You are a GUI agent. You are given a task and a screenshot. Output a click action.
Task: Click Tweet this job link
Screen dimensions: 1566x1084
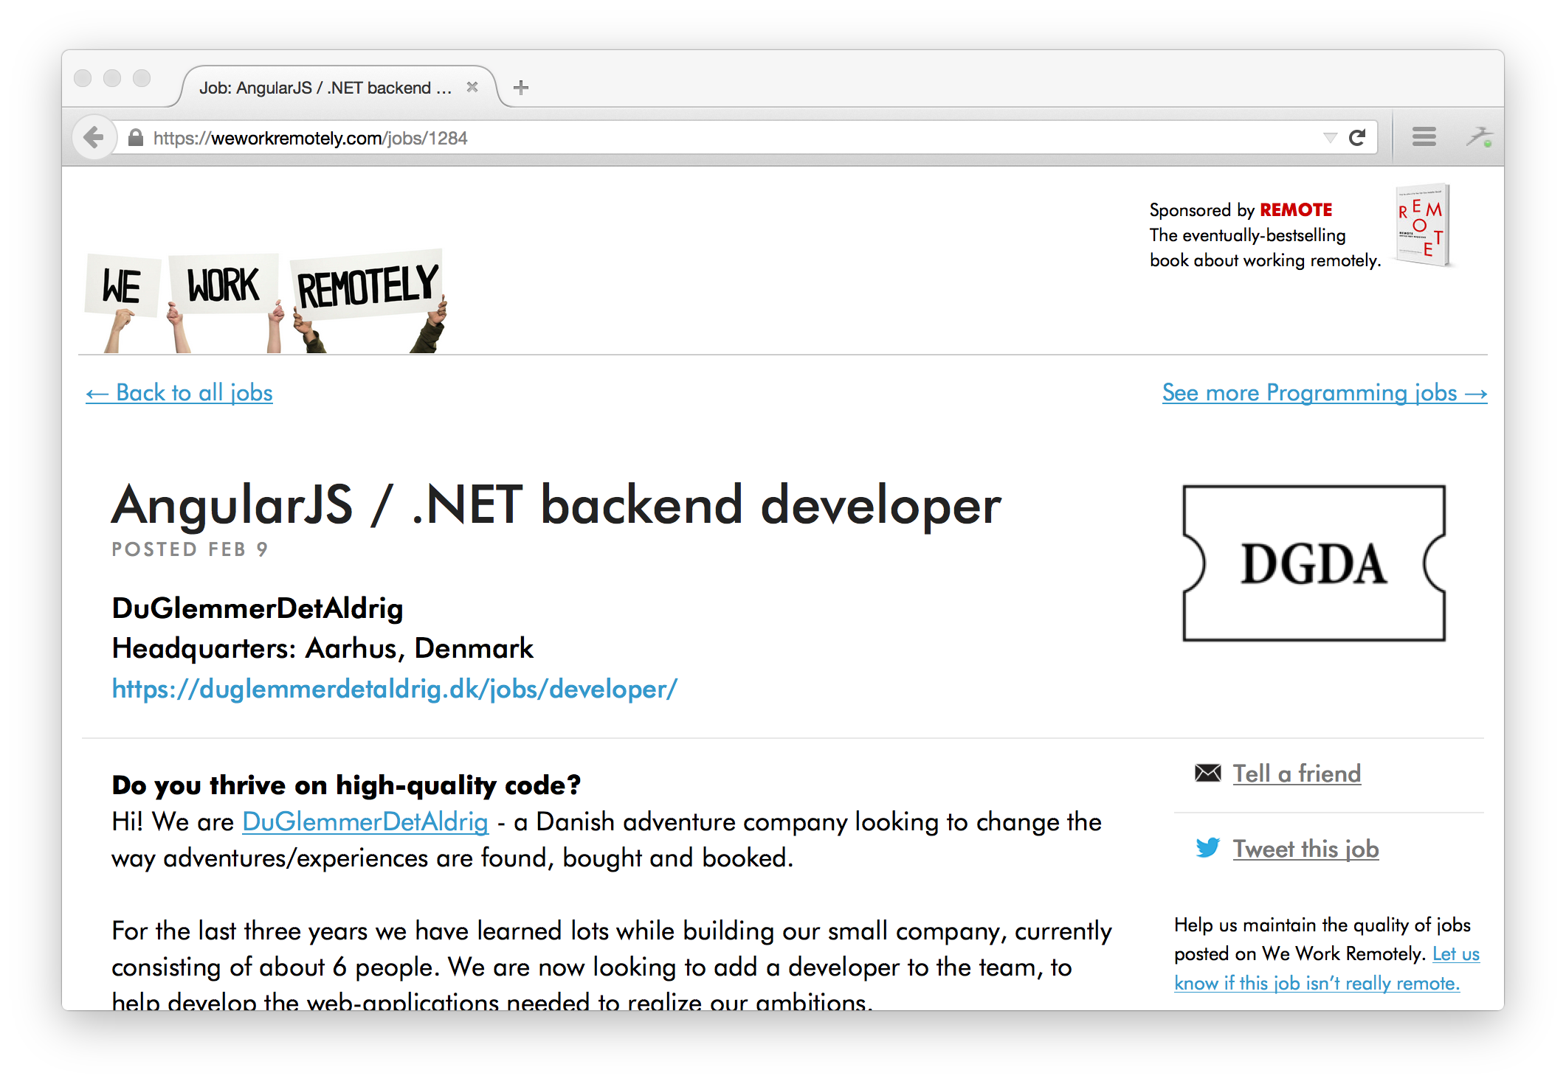(x=1305, y=849)
